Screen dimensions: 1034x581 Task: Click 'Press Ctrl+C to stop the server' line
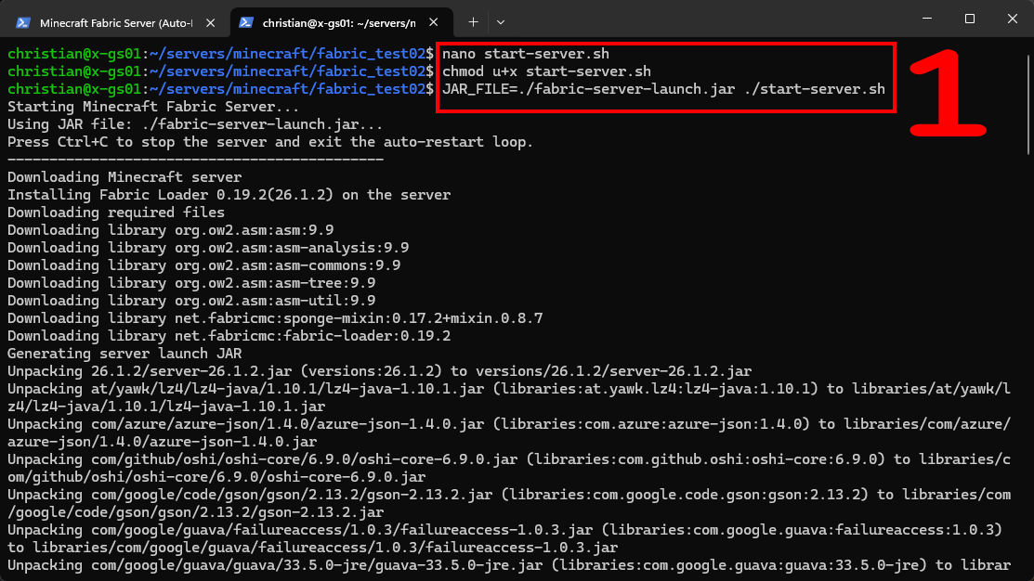coord(270,142)
